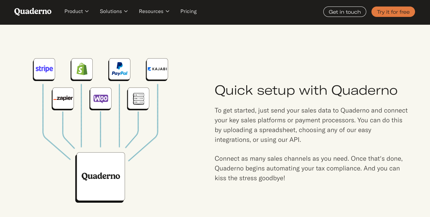This screenshot has height=217, width=430.
Task: Open the Solutions dropdown menu
Action: [114, 11]
